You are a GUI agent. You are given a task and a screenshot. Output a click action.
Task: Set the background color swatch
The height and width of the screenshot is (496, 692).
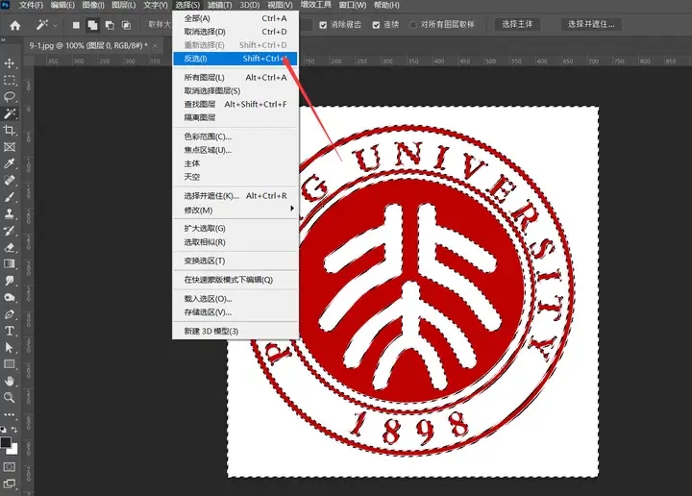[x=13, y=450]
